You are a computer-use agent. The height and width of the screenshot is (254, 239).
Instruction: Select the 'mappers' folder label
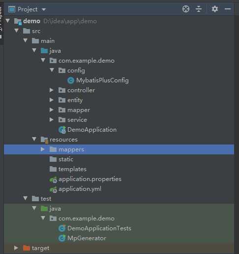[71, 149]
